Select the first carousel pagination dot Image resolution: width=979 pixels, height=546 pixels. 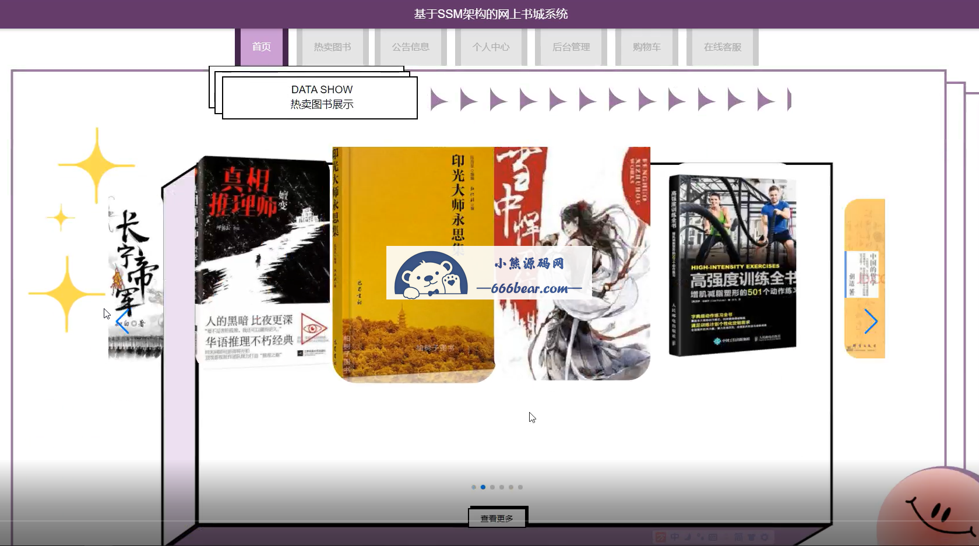click(474, 487)
